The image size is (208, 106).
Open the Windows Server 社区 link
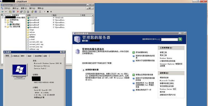[168, 89]
